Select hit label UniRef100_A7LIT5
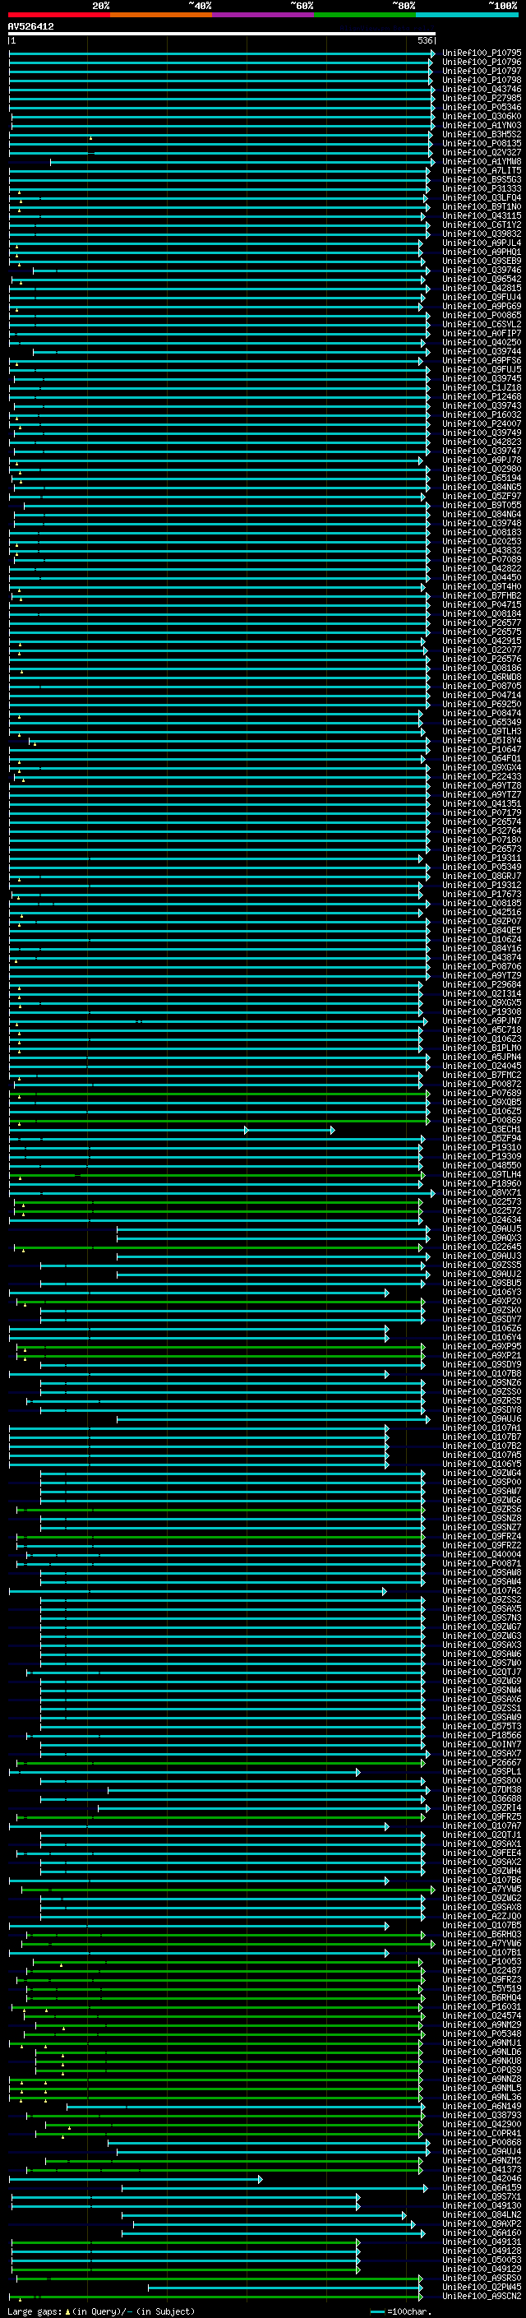This screenshot has height=2318, width=526. point(482,171)
